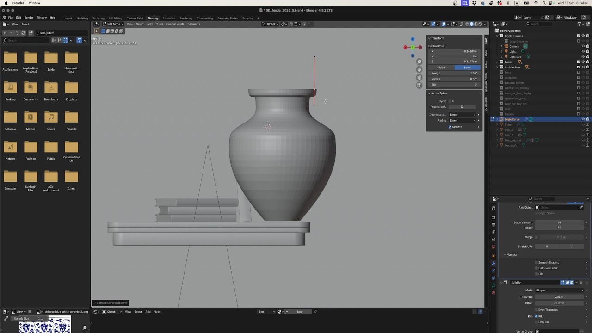Open the Scene properties tab icon
Screen dimensions: 592x333
(x=493, y=240)
